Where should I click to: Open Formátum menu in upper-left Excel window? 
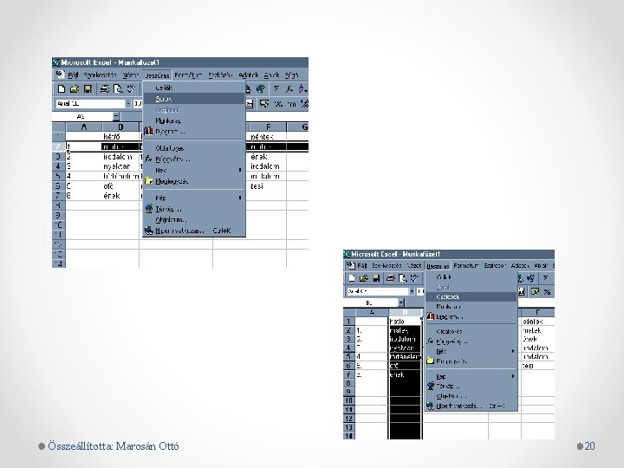coord(188,75)
